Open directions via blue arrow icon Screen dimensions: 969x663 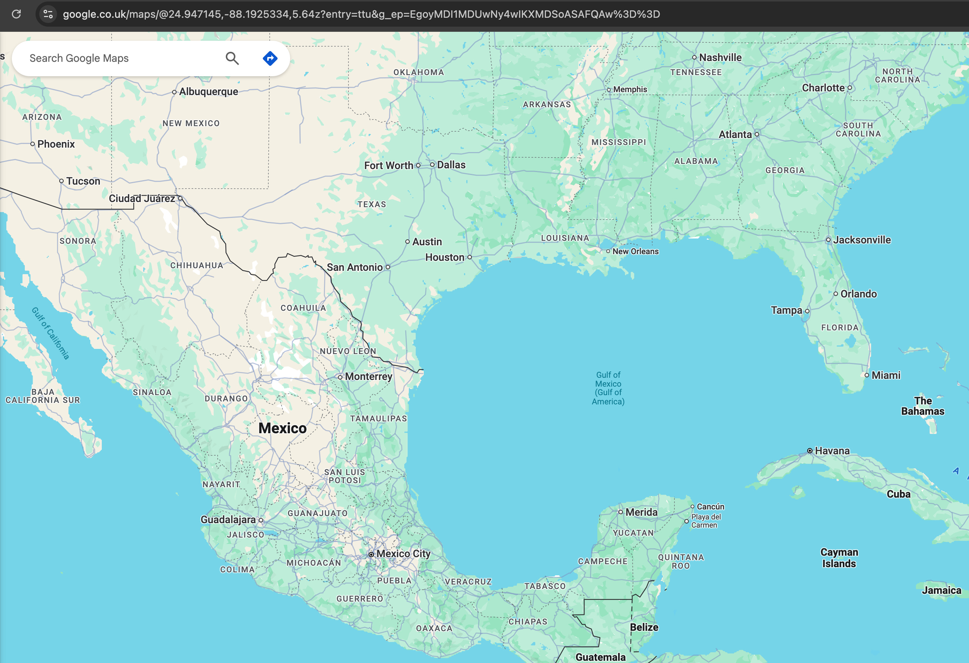coord(270,58)
